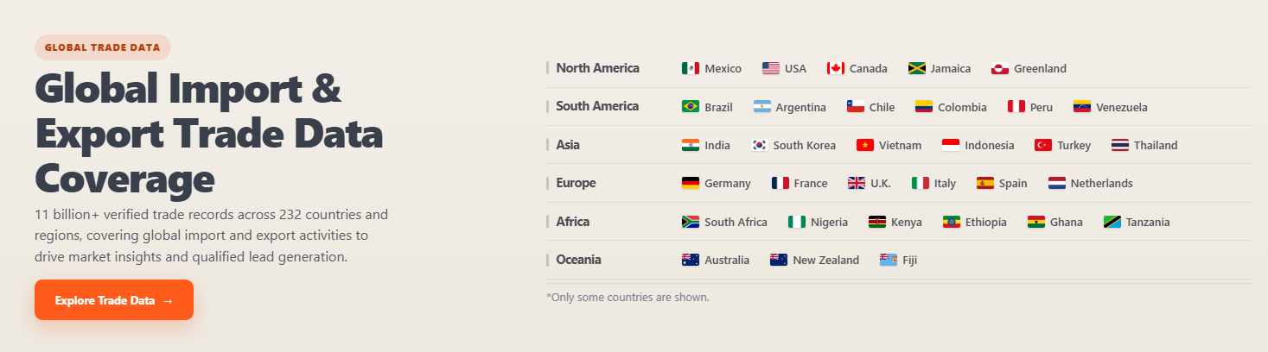Open the Tanzania country link
Viewport: 1268px width, 352px height.
(1137, 222)
